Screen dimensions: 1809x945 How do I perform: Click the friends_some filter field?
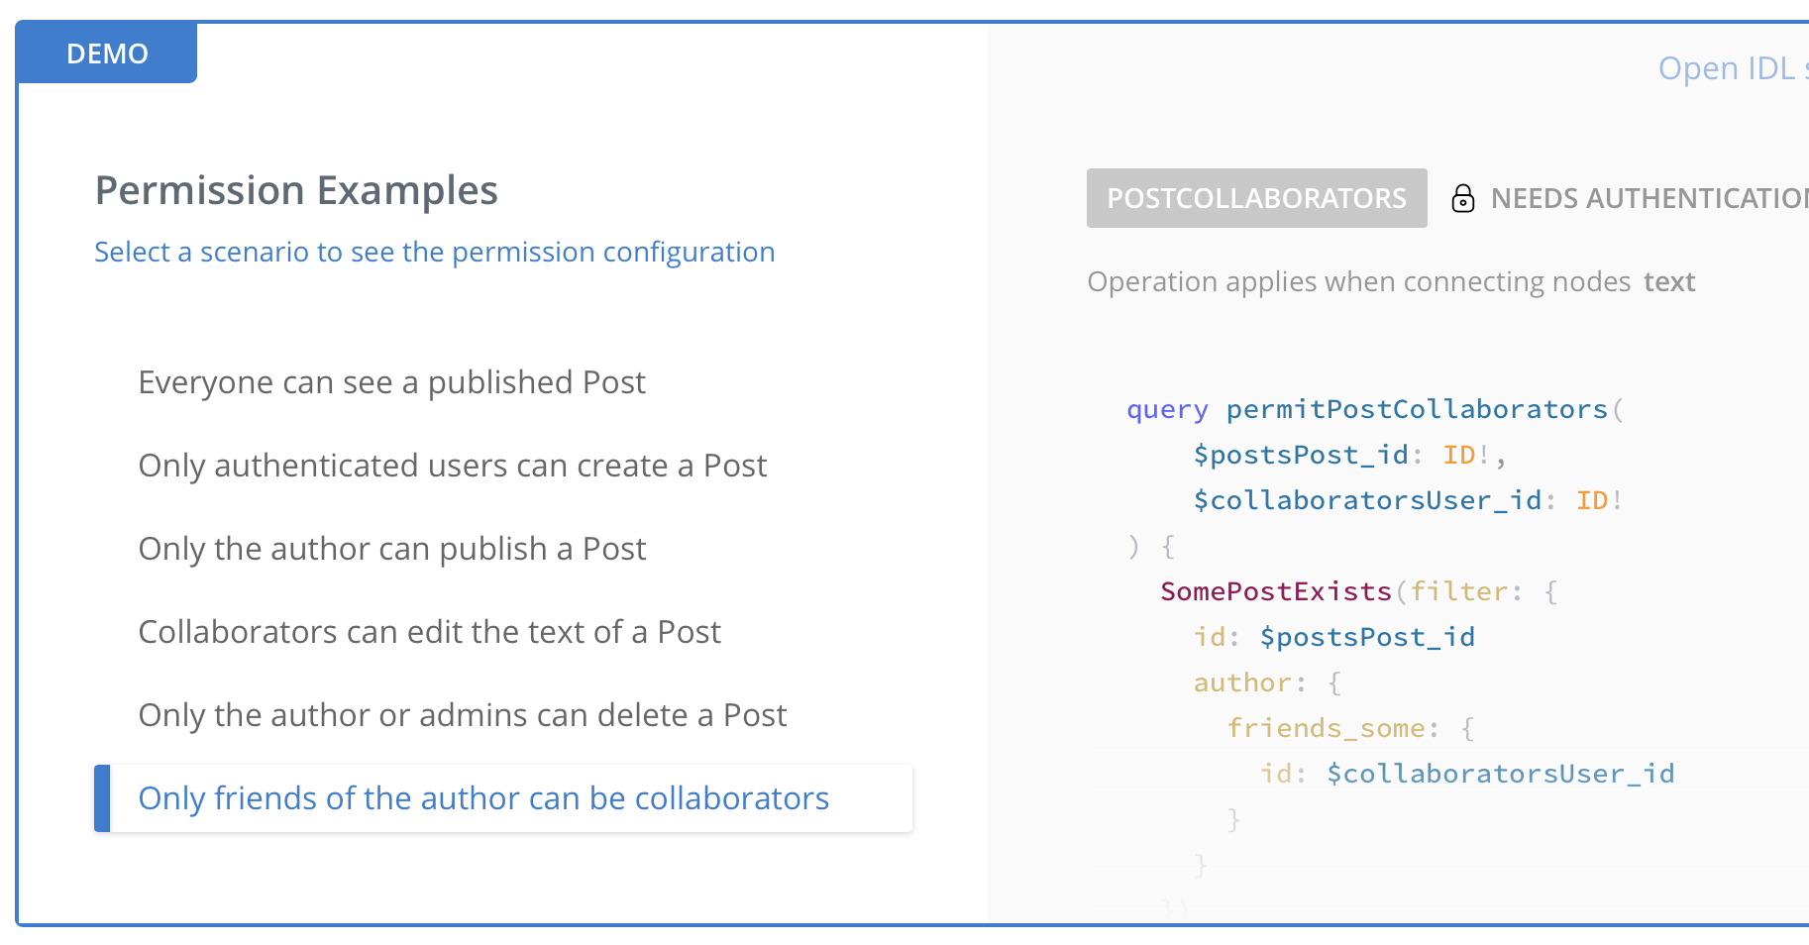pos(1328,727)
